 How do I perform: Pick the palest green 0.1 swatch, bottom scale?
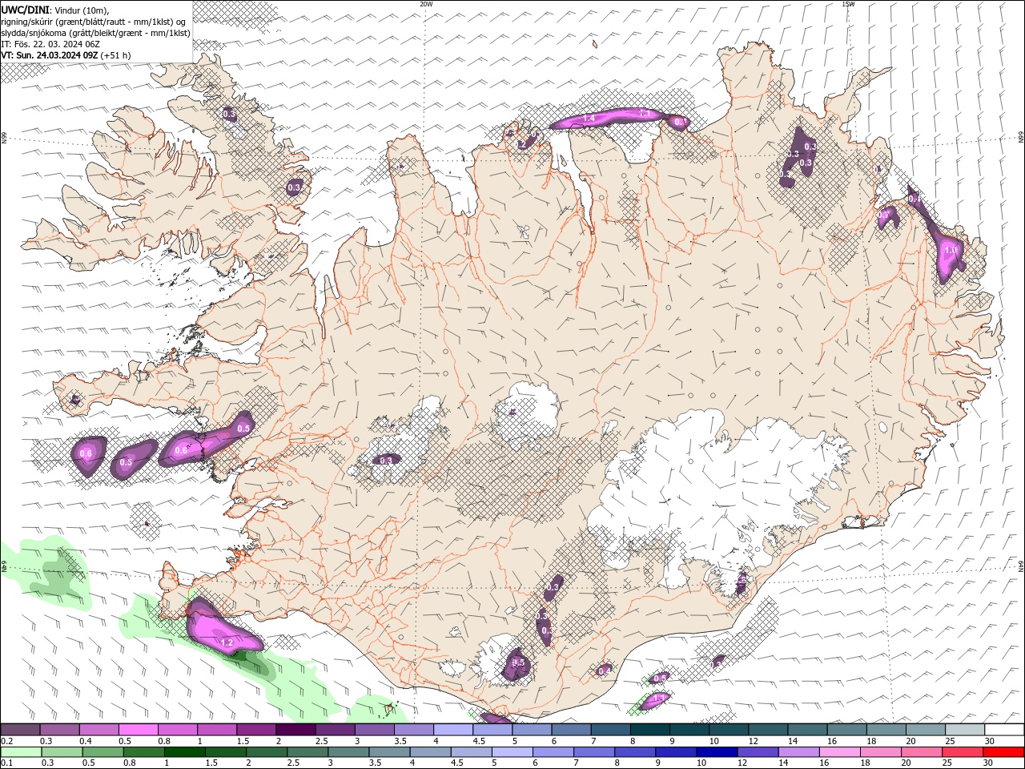coord(22,752)
